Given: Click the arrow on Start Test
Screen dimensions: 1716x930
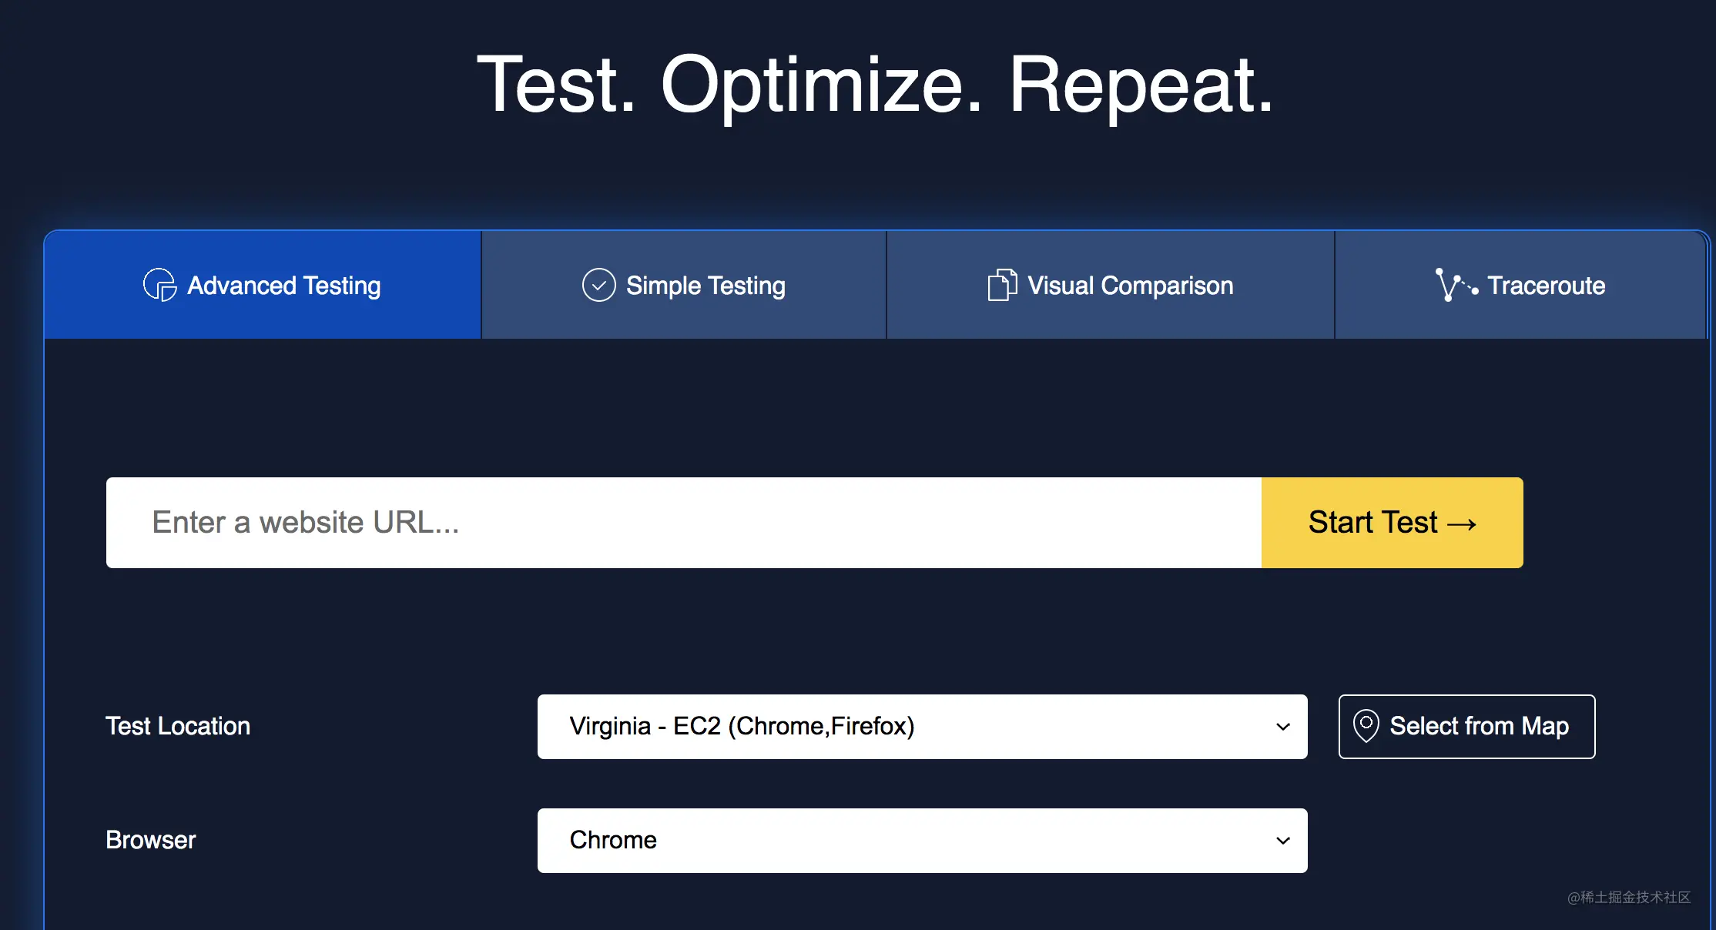Looking at the screenshot, I should pos(1462,524).
